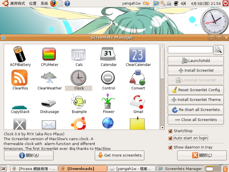Select the CPUMeter screenlet icon
The height and width of the screenshot is (172, 229).
coord(49,54)
